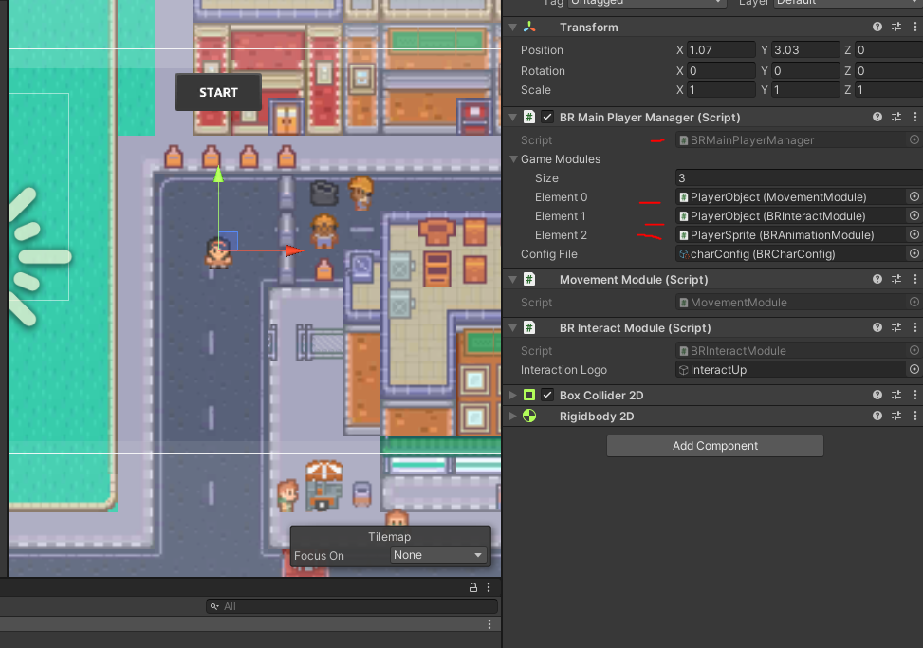This screenshot has width=923, height=648.
Task: Open help for BR Interact Module
Action: [877, 328]
